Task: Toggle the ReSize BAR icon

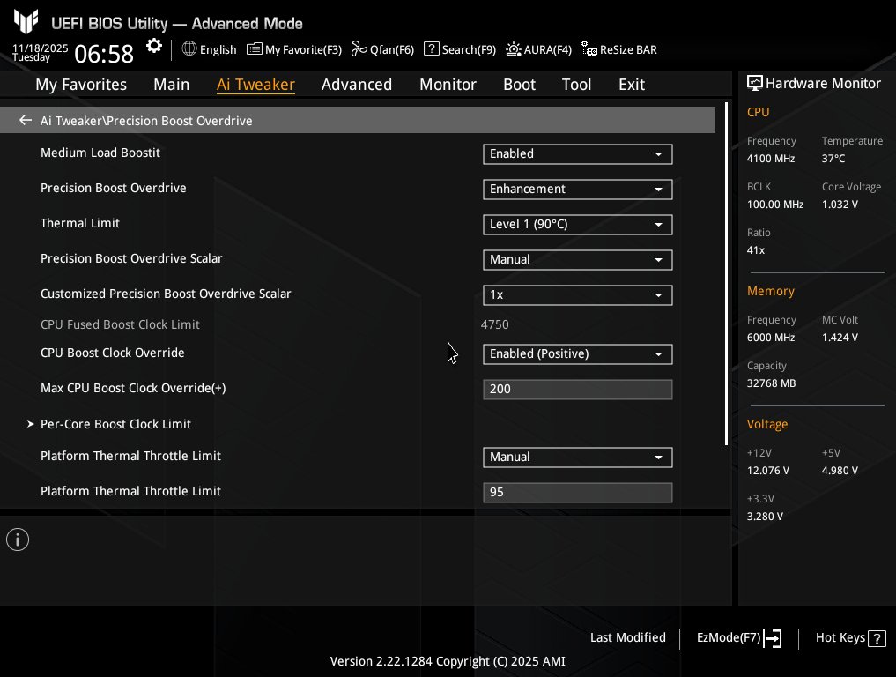Action: 589,48
